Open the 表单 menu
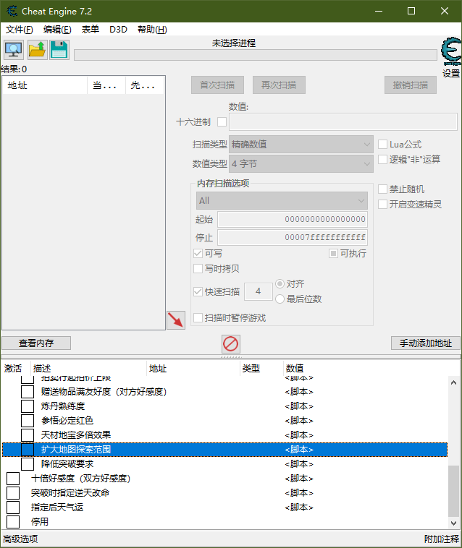This screenshot has height=548, width=462. (x=91, y=30)
